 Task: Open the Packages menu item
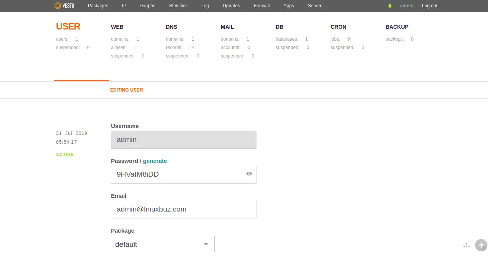point(98,6)
